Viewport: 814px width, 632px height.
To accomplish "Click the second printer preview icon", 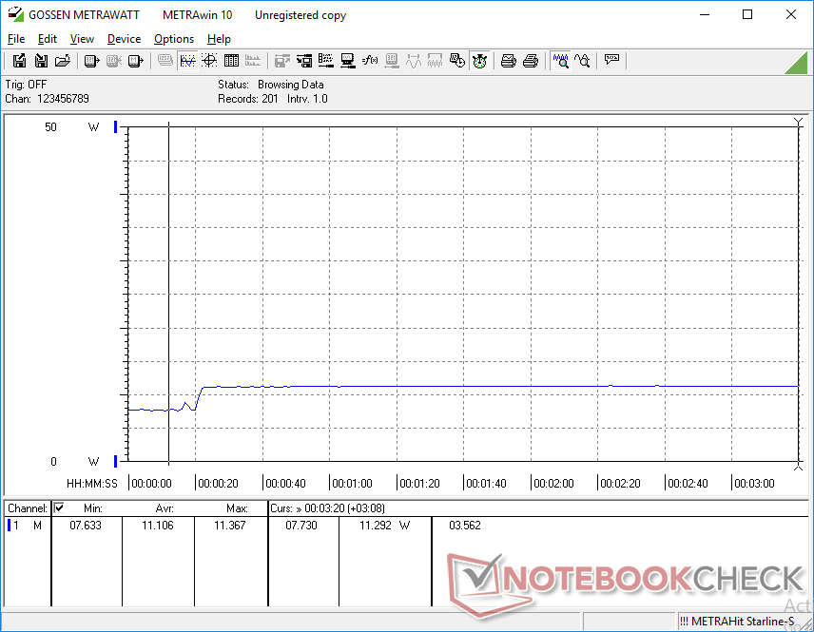I will [530, 61].
